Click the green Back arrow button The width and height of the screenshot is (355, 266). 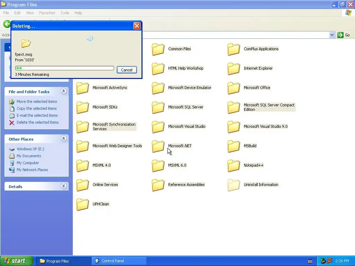[7, 24]
